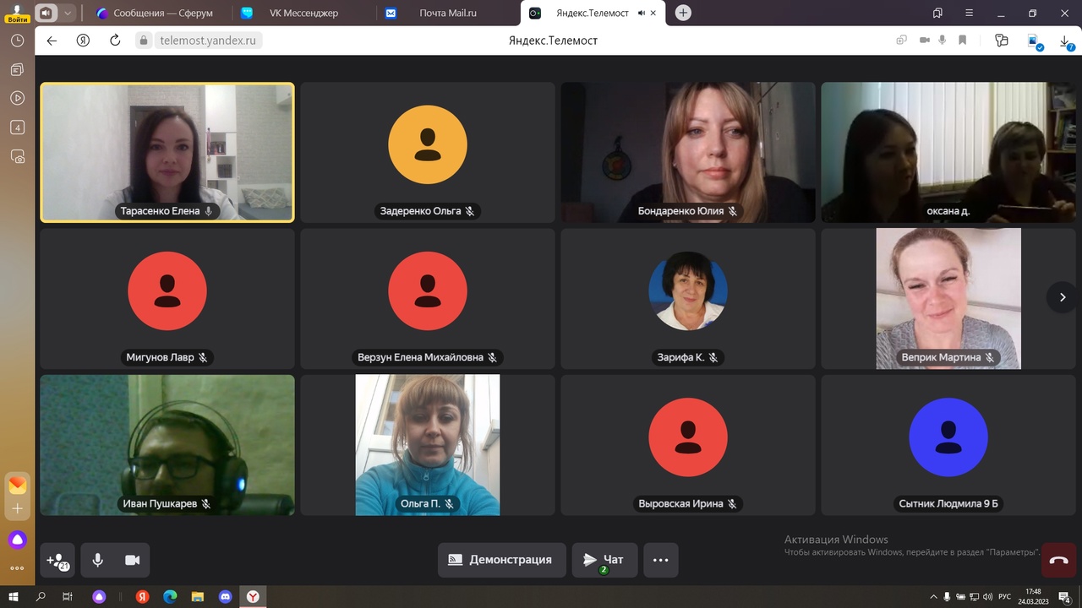The height and width of the screenshot is (608, 1082).
Task: Open the participants list with the 21 badge
Action: click(58, 560)
